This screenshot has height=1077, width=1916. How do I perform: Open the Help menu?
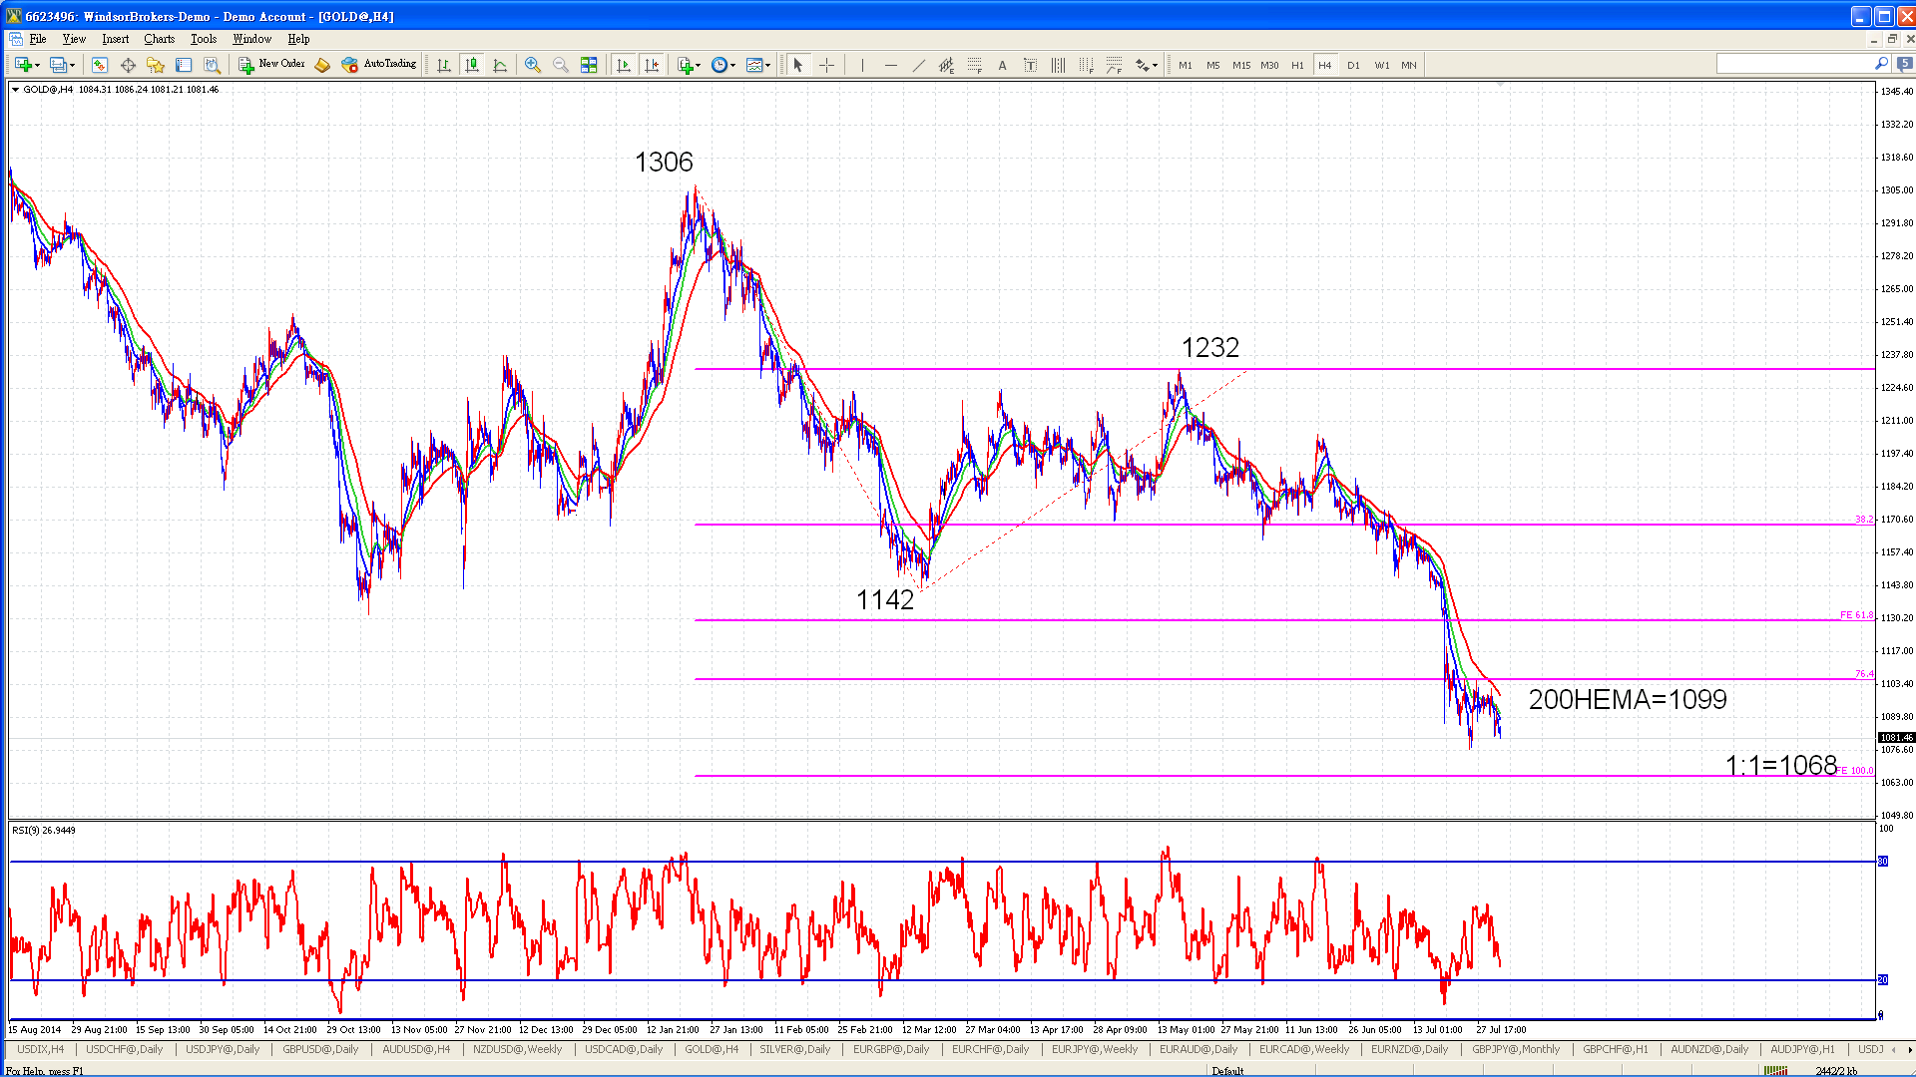(x=298, y=39)
